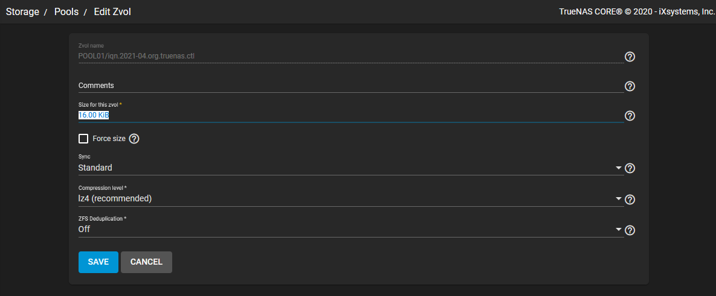Cancel editing the zvol
This screenshot has height=296, width=716.
(147, 262)
